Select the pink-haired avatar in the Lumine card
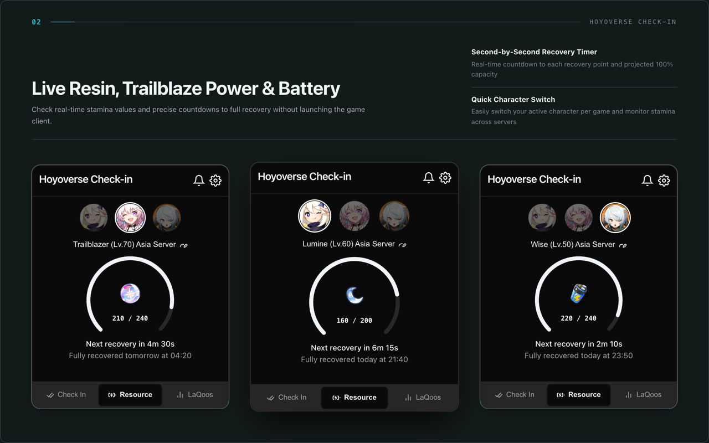The image size is (709, 443). [354, 216]
